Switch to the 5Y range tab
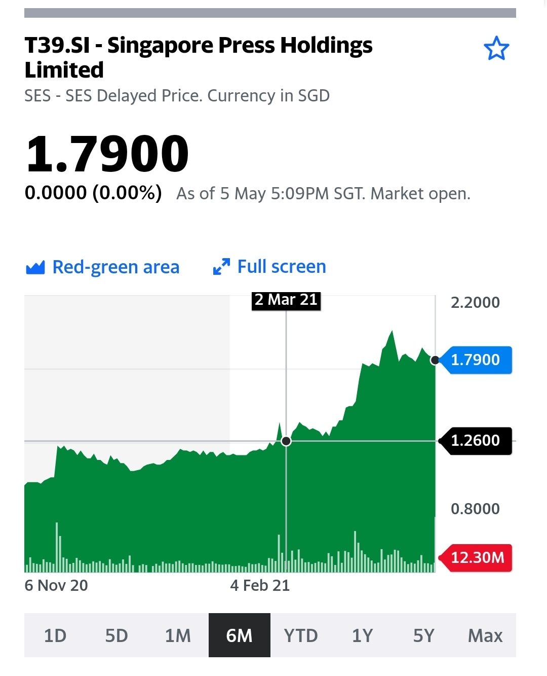Screen dimensions: 547x676 pyautogui.click(x=424, y=635)
